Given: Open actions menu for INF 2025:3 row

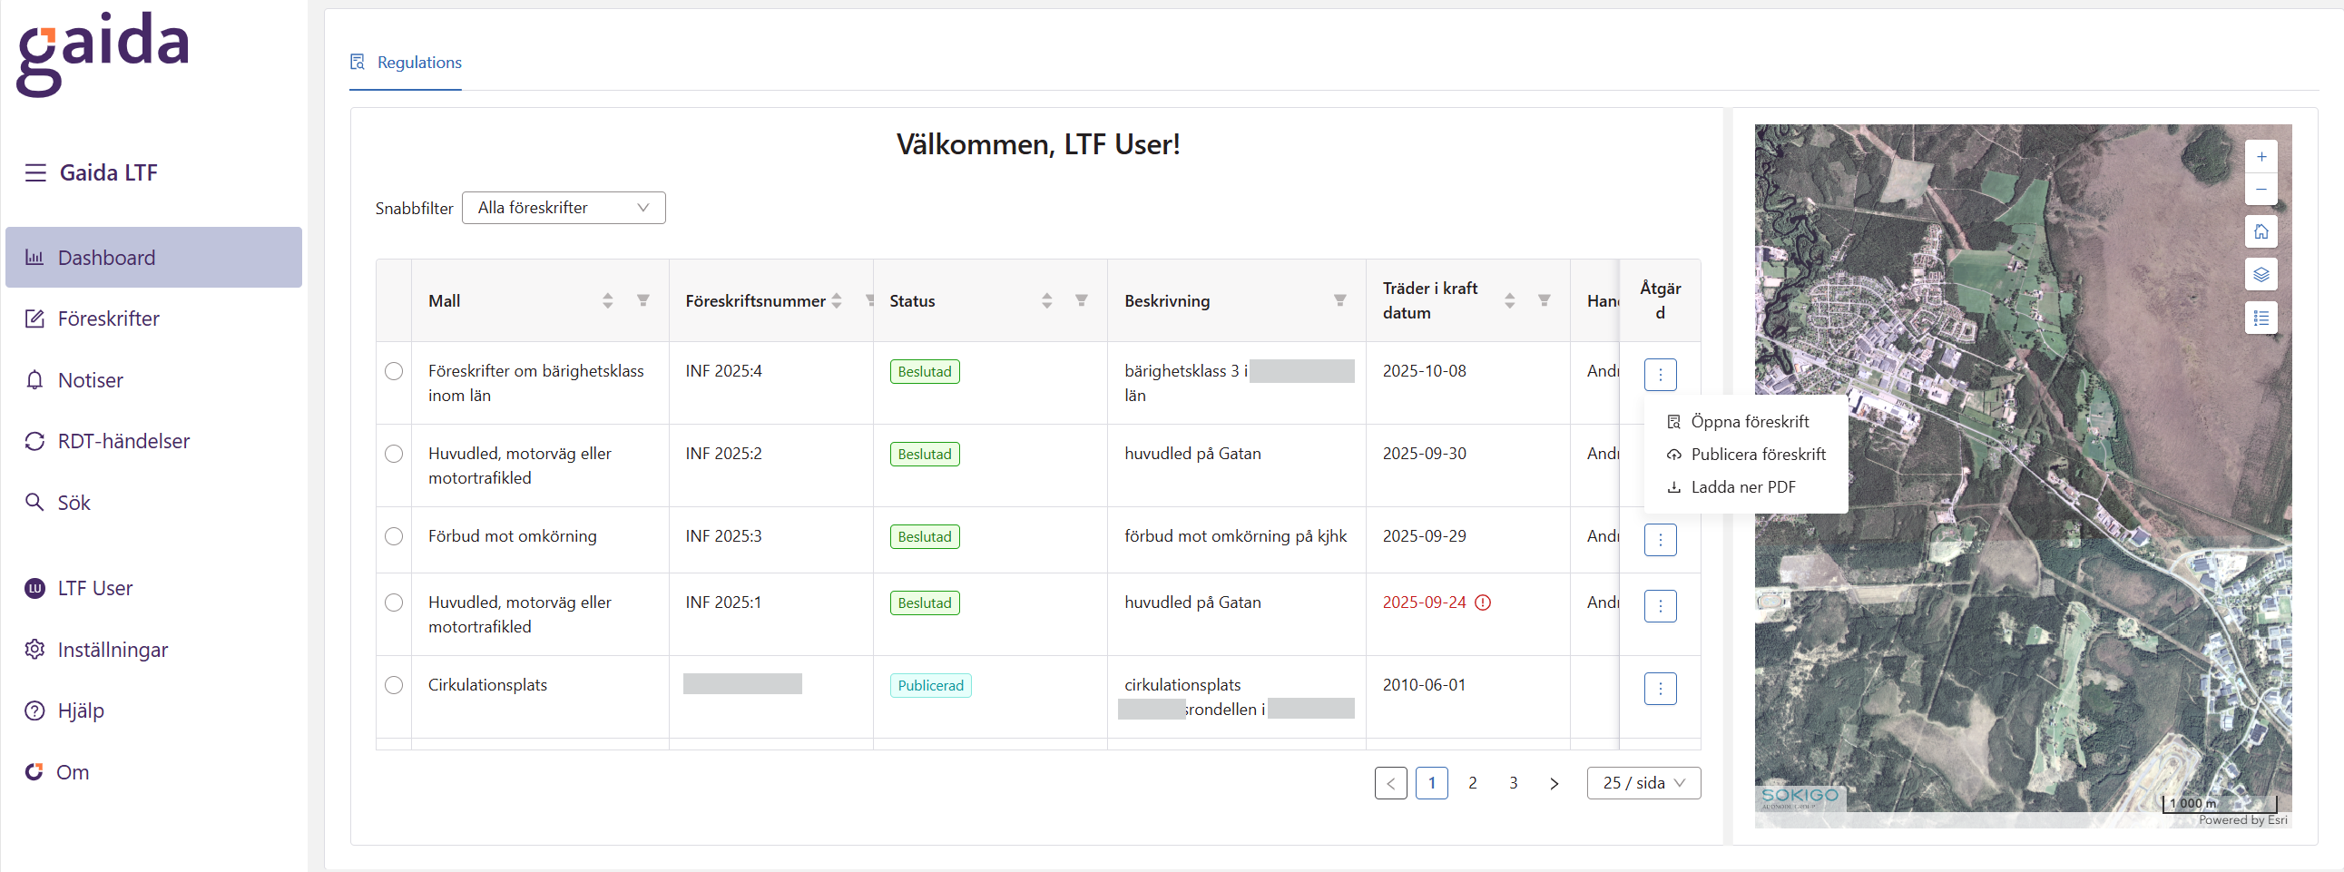Looking at the screenshot, I should point(1659,540).
